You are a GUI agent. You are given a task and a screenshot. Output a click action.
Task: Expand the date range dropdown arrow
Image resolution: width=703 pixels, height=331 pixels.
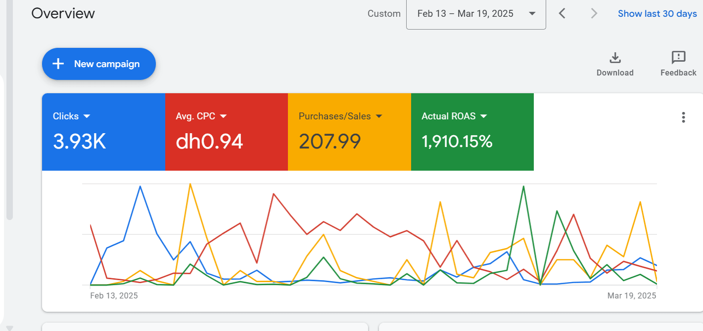[x=532, y=13]
